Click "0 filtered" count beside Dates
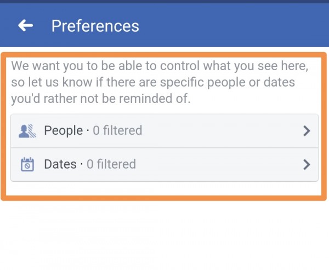Viewport: 329px width, 270px height. [111, 164]
